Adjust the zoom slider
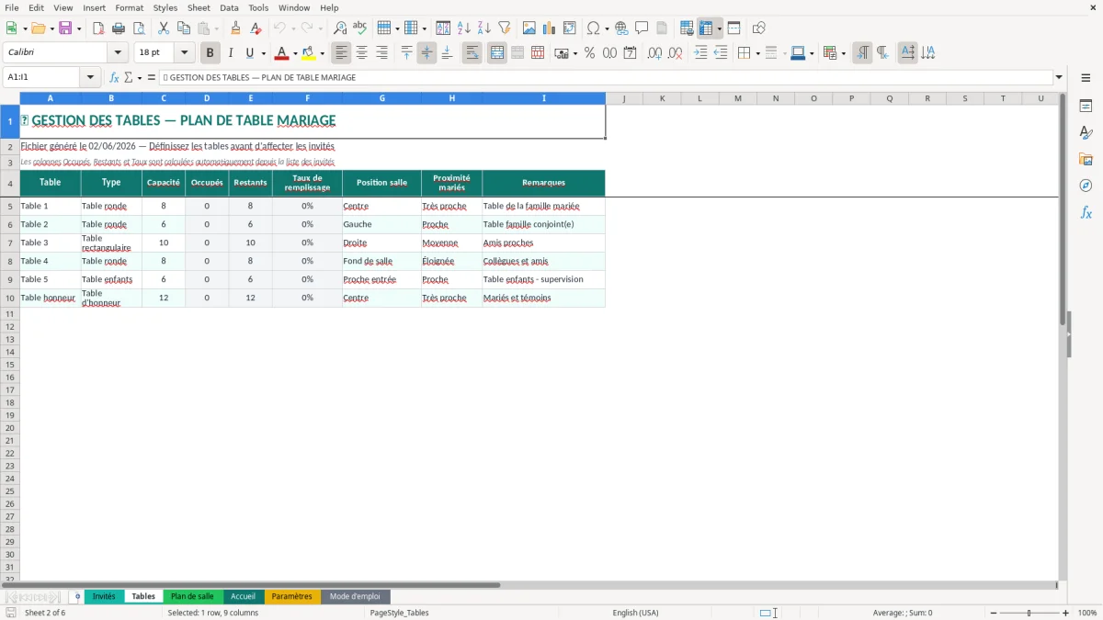This screenshot has width=1103, height=620. [x=1029, y=613]
